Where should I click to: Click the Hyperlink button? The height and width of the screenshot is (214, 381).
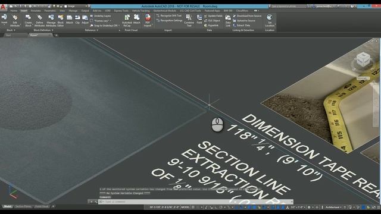point(211,25)
